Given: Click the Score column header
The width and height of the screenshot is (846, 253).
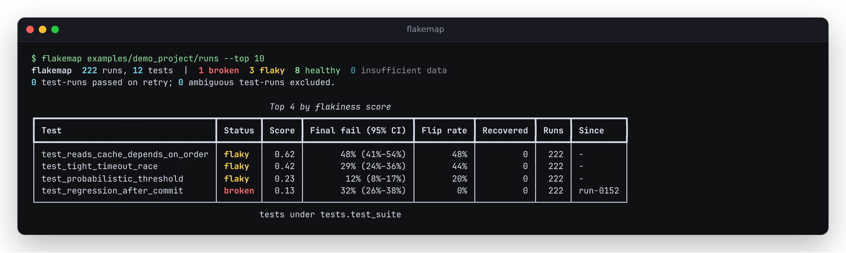Looking at the screenshot, I should (x=282, y=131).
